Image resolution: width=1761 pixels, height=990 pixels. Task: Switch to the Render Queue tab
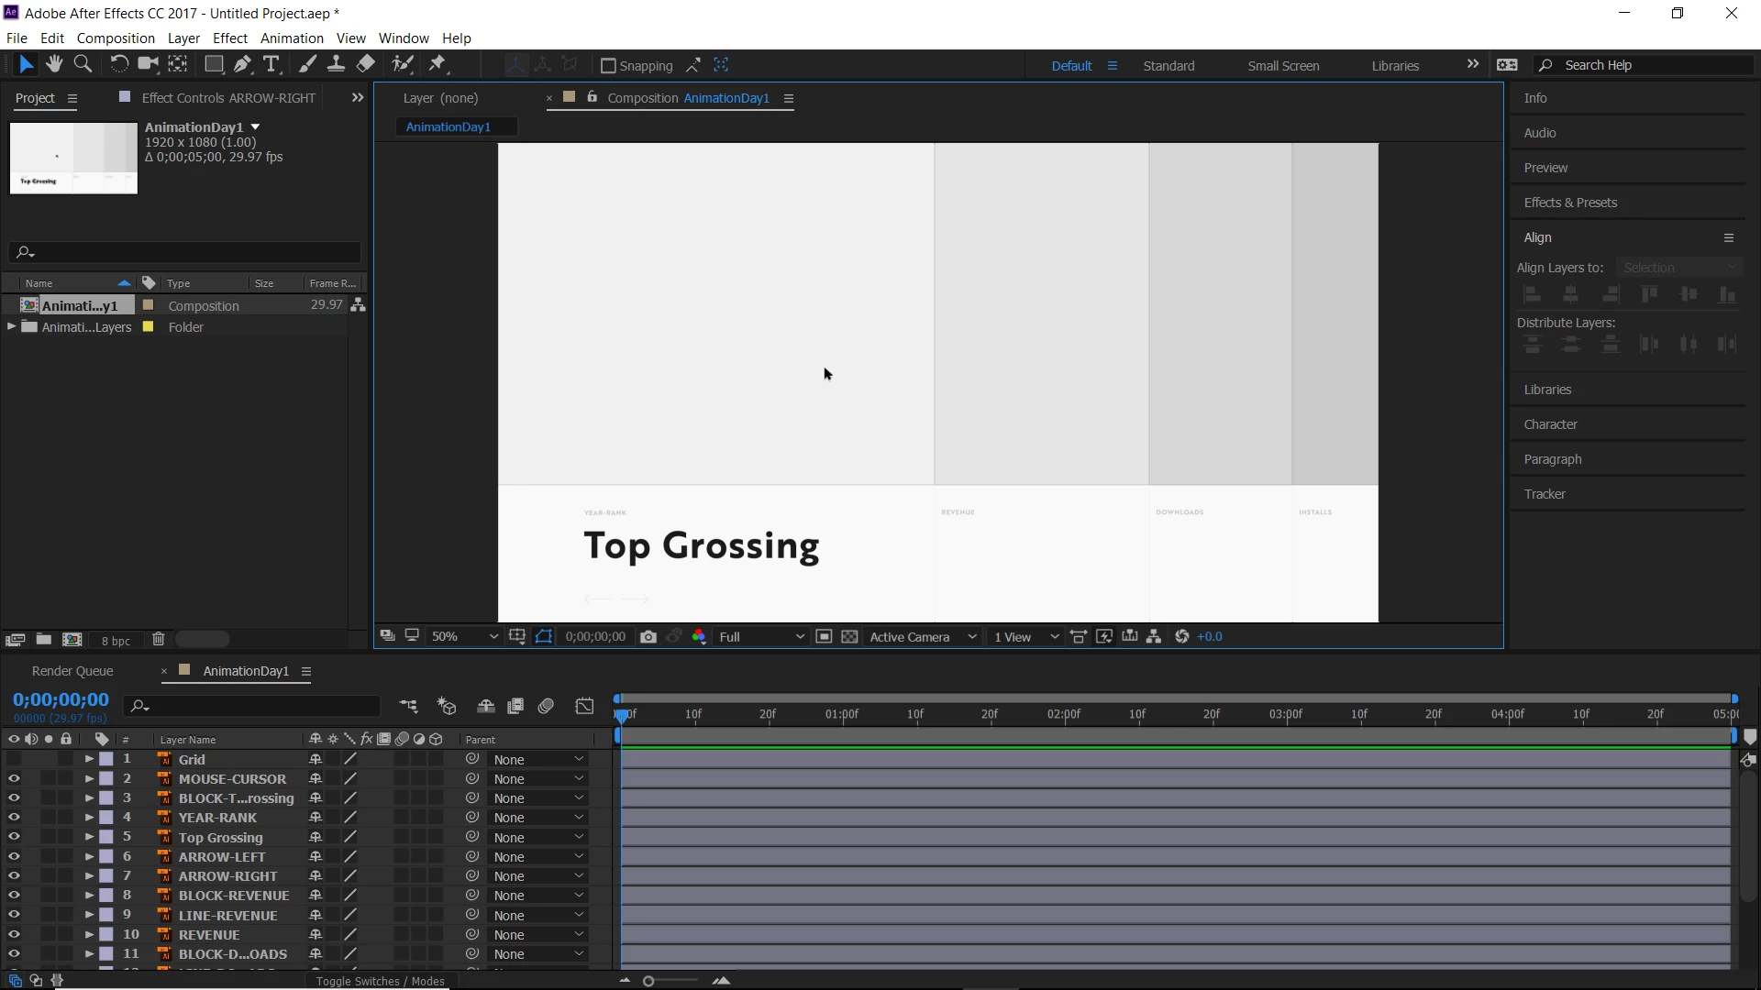[72, 671]
